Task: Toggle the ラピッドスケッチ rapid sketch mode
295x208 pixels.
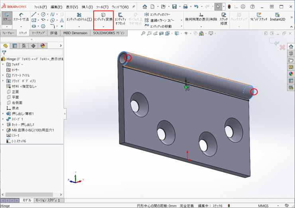Action: 259,17
